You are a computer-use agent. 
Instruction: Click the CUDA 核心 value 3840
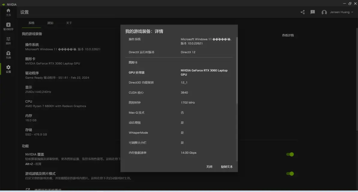coord(184,92)
